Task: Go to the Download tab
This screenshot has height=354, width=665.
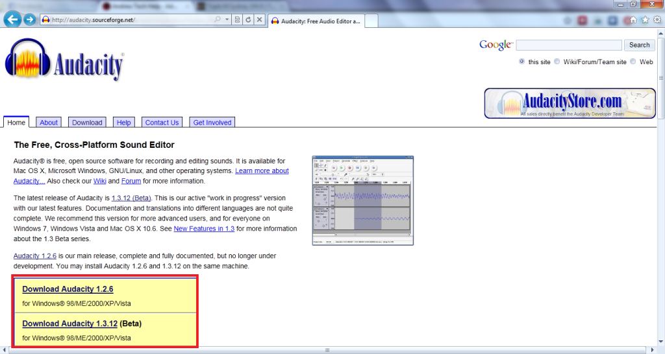Action: [87, 123]
